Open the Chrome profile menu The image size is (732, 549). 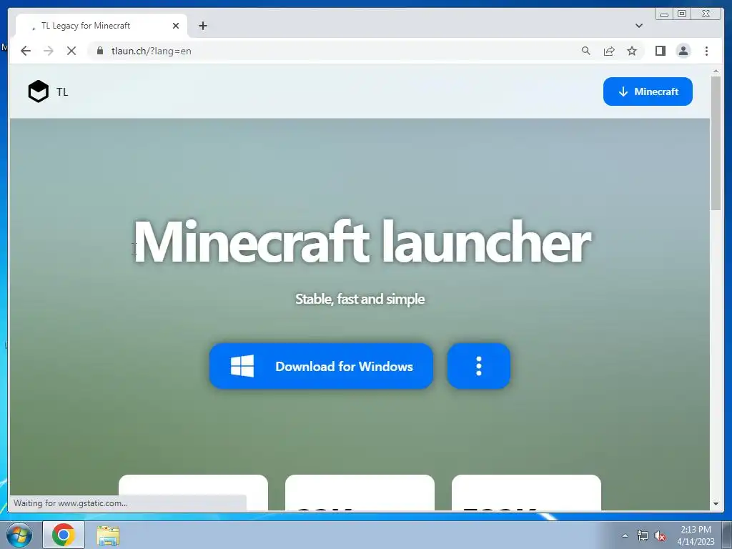683,51
